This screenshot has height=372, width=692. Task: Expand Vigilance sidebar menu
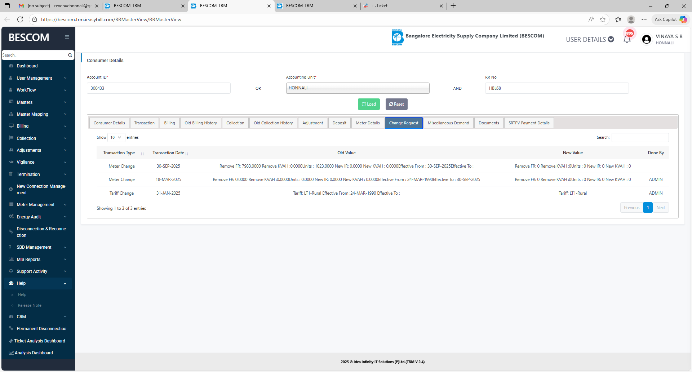pyautogui.click(x=37, y=162)
